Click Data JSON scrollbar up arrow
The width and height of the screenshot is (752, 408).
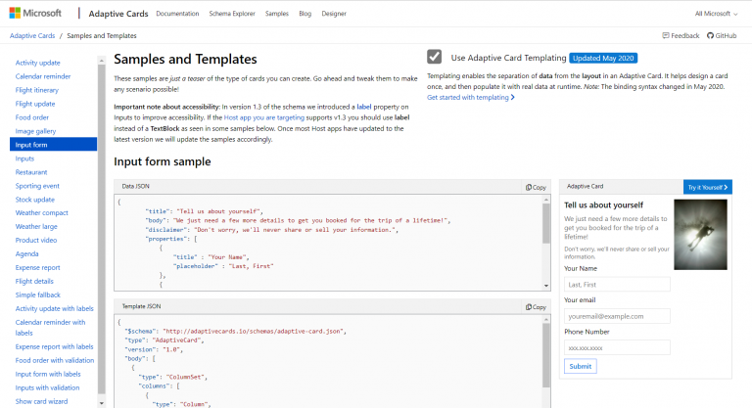[546, 200]
